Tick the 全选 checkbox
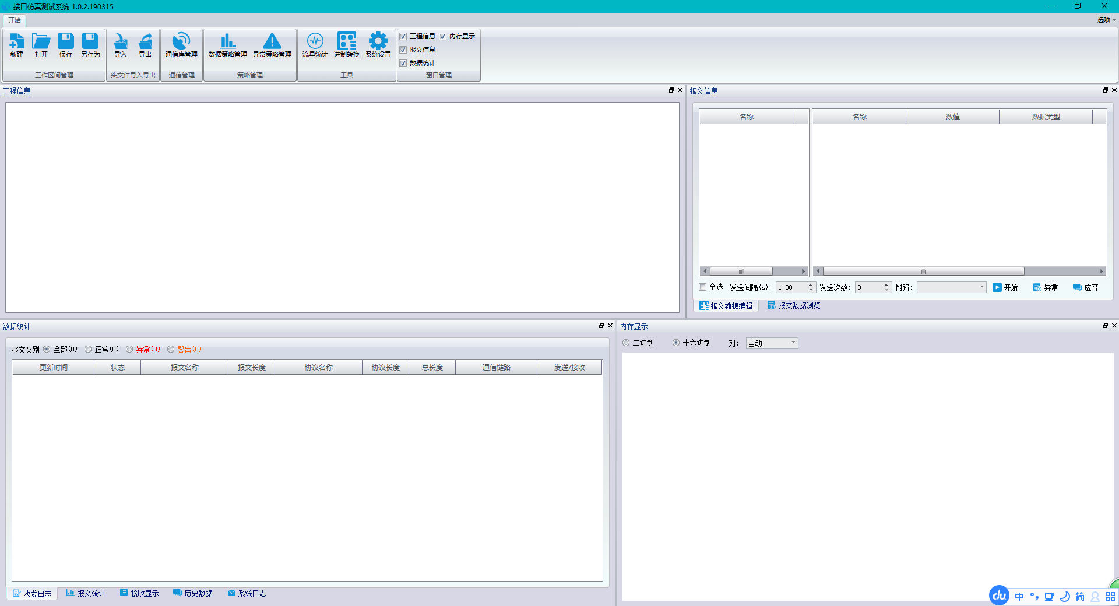1119x606 pixels. (703, 287)
